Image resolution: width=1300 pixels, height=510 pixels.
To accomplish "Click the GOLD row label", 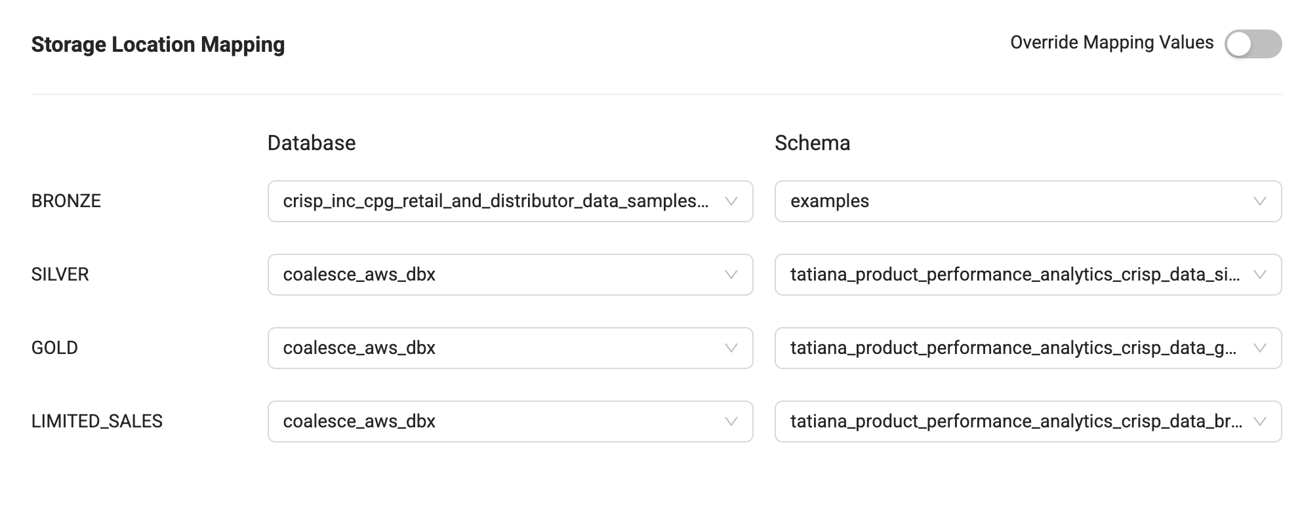I will tap(54, 348).
